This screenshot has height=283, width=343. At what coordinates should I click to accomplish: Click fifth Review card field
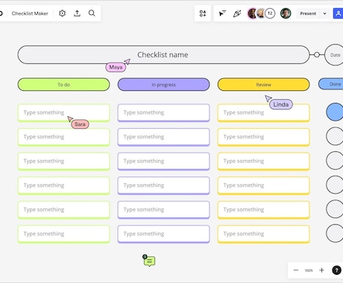point(263,210)
